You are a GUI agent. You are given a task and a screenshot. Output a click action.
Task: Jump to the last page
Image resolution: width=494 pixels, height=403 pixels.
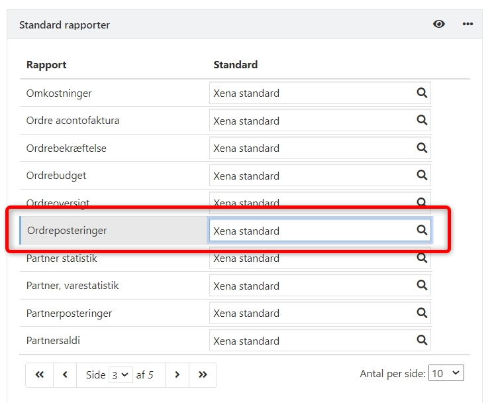203,374
